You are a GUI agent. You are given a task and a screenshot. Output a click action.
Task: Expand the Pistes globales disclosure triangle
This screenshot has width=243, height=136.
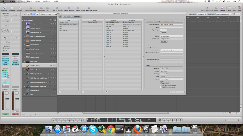point(23,20)
